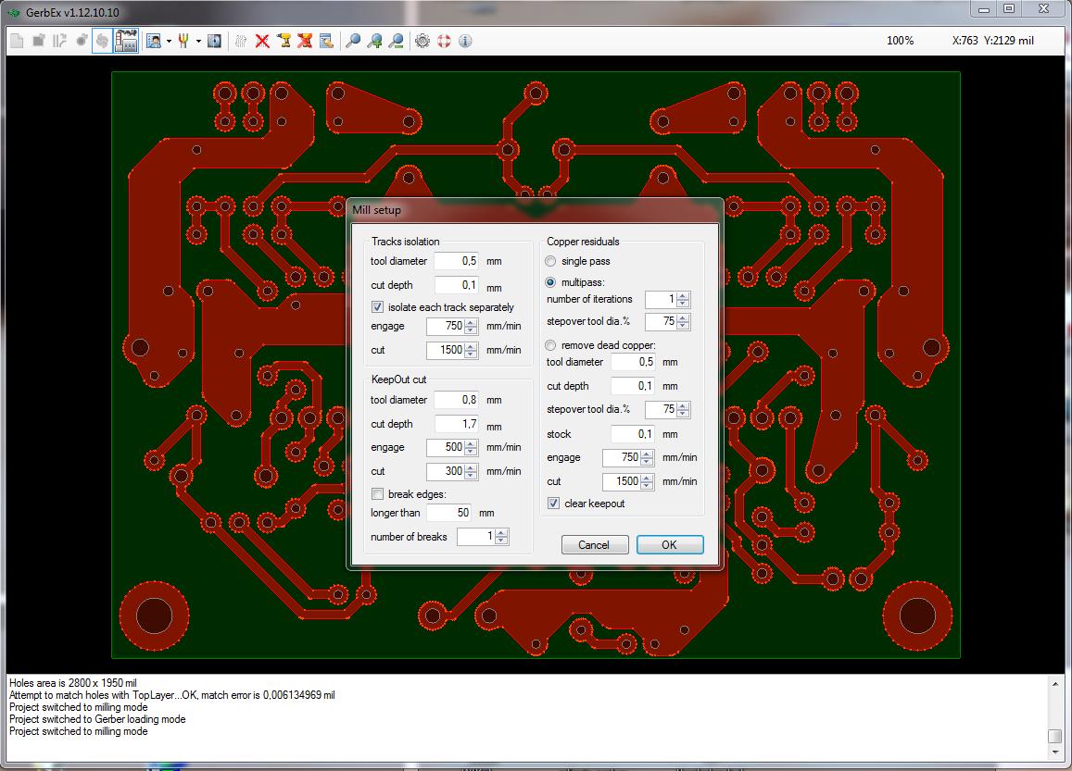The image size is (1072, 771).
Task: Open the dropdown arrow beside fork icon
Action: (198, 41)
